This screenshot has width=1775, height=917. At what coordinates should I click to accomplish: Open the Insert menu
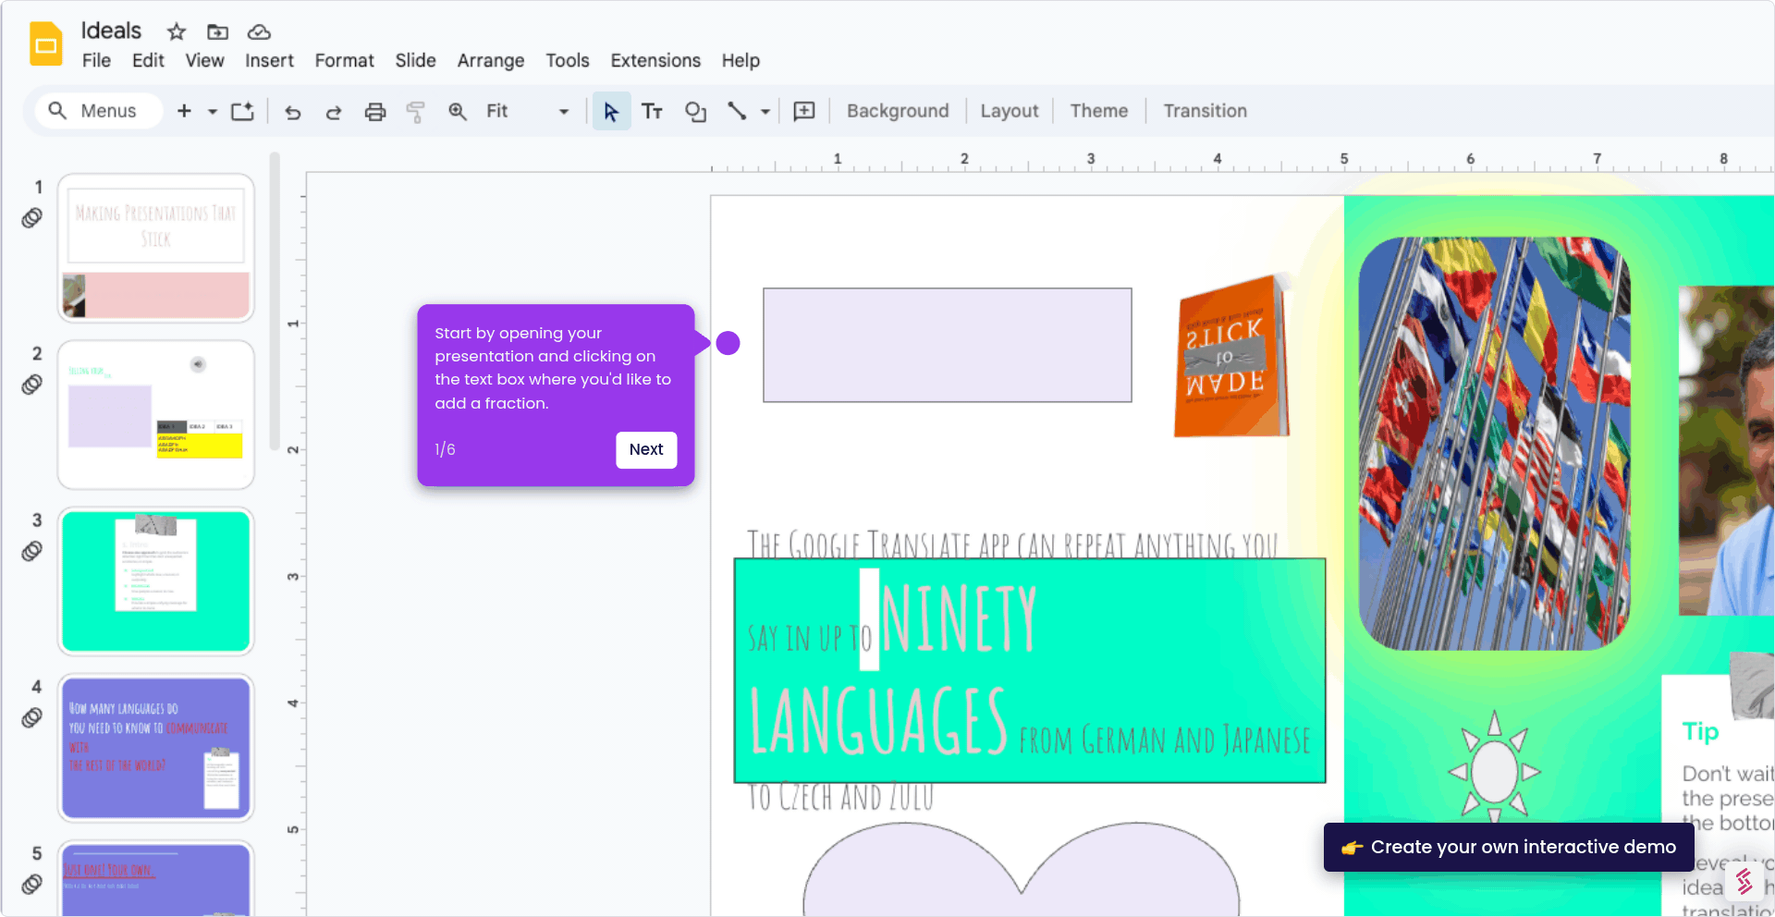coord(269,60)
